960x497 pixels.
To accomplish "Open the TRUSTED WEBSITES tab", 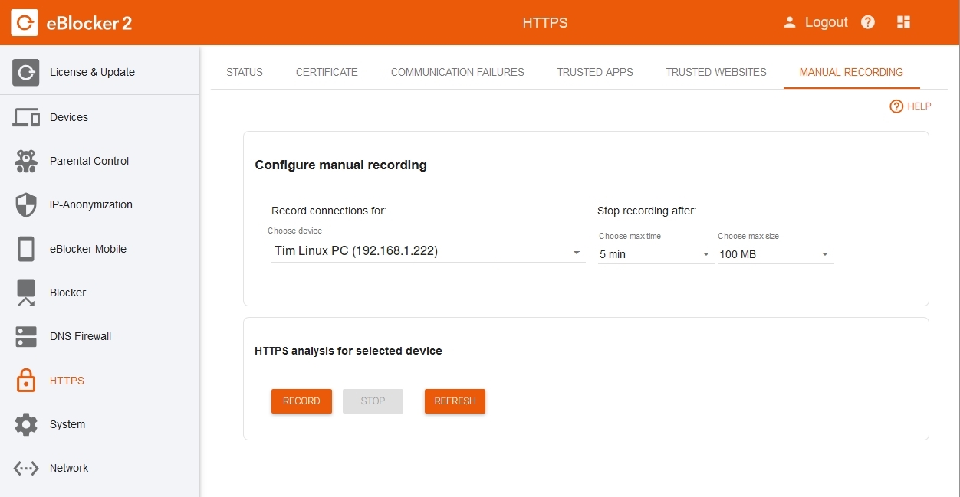I will tap(716, 72).
